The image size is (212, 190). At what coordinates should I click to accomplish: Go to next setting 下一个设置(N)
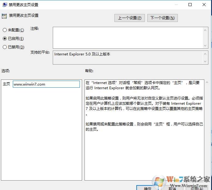click(162, 18)
